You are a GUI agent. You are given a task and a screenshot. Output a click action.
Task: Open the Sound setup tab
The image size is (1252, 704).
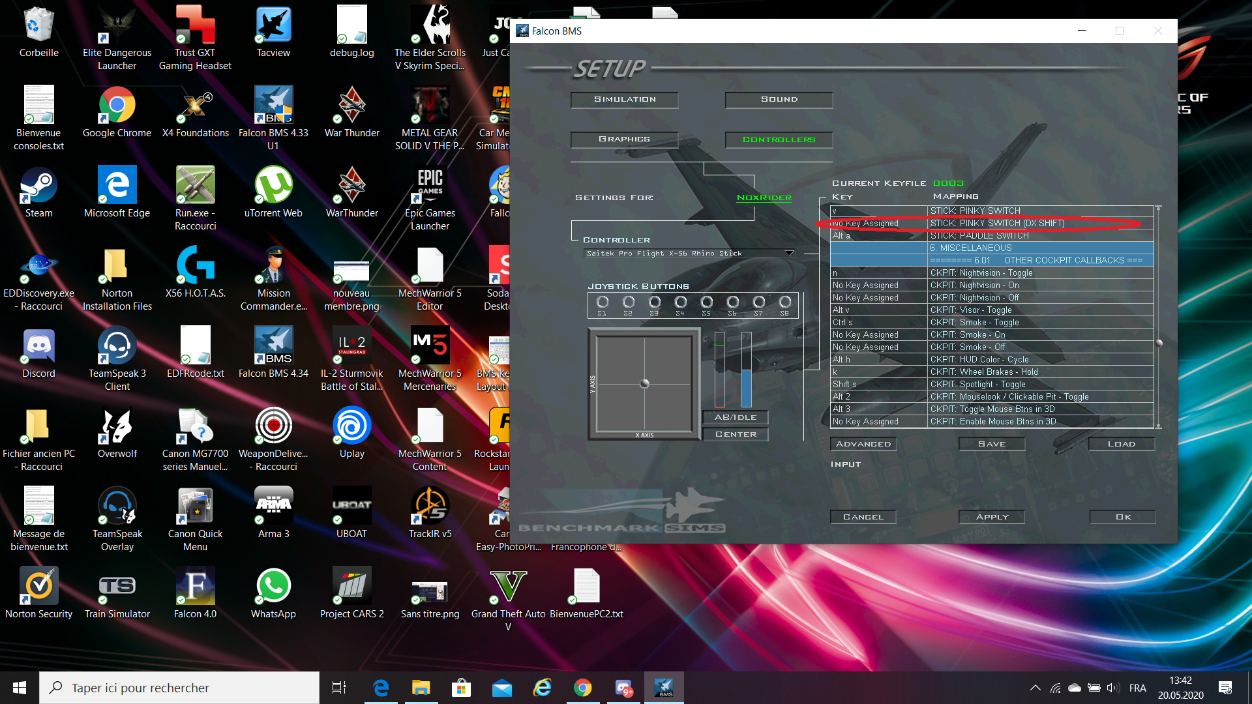click(779, 100)
